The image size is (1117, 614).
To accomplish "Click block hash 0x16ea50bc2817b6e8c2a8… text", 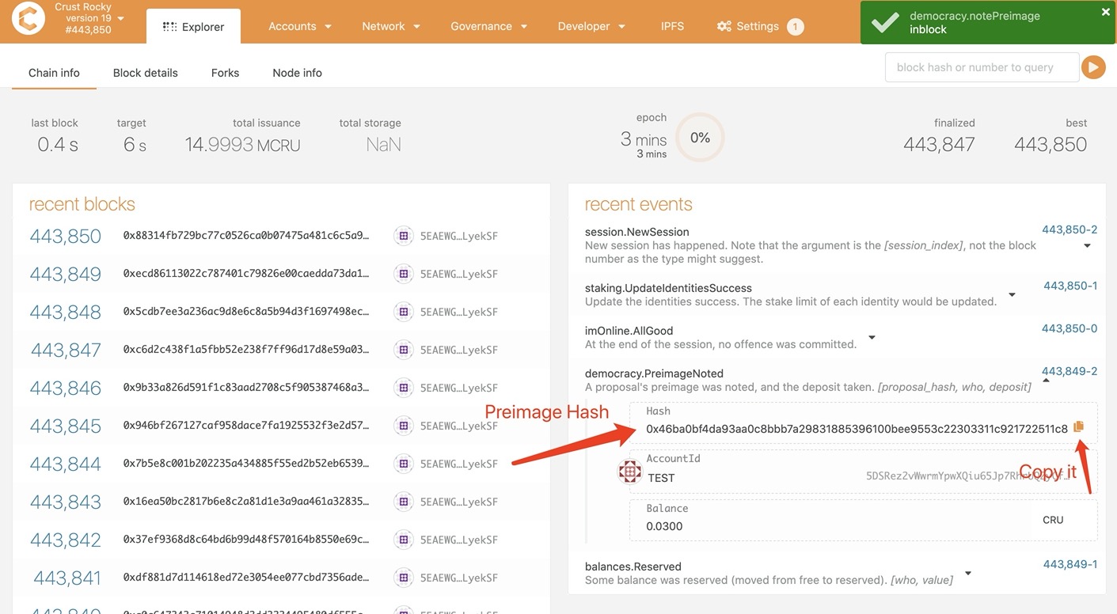I will [x=246, y=502].
